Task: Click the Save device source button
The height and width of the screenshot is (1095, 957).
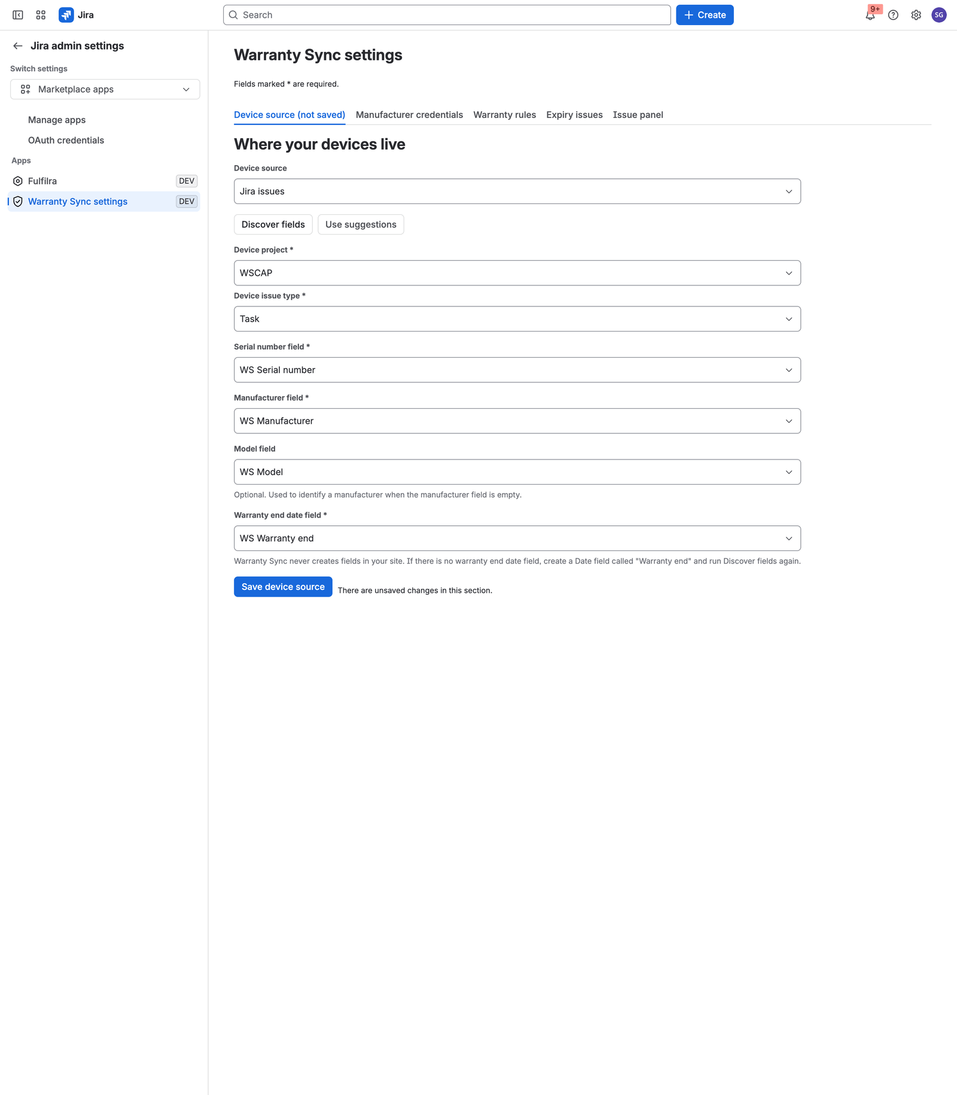Action: click(x=283, y=587)
